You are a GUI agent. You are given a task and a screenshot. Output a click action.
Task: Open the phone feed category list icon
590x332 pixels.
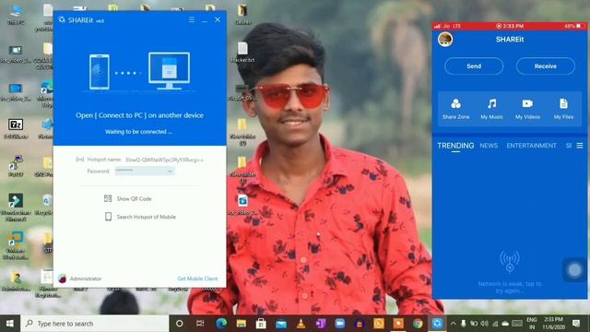580,146
